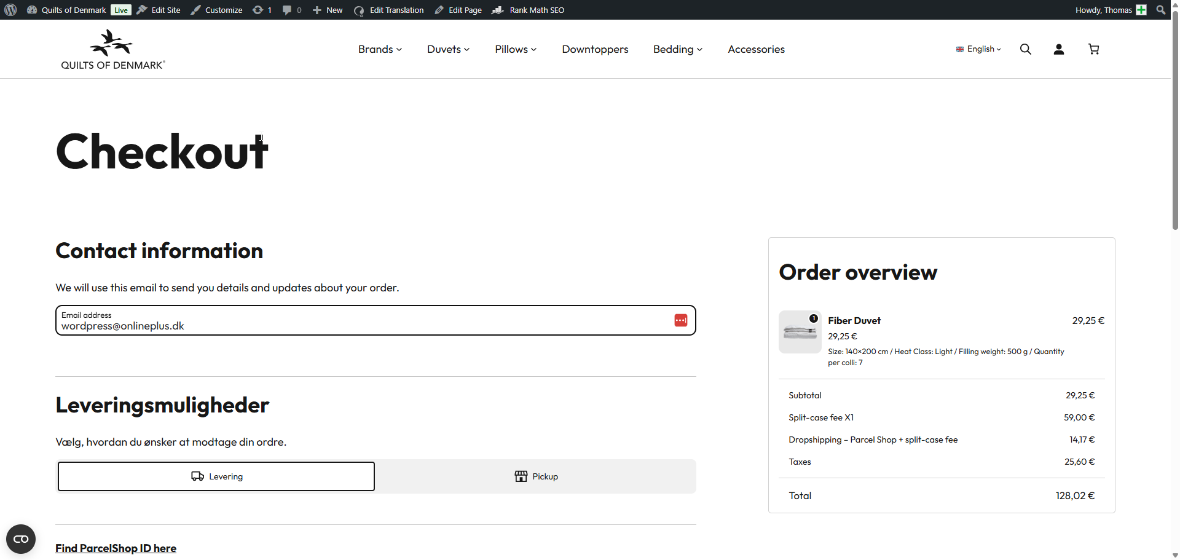Open the user account icon
This screenshot has height=560, width=1180.
click(1058, 49)
